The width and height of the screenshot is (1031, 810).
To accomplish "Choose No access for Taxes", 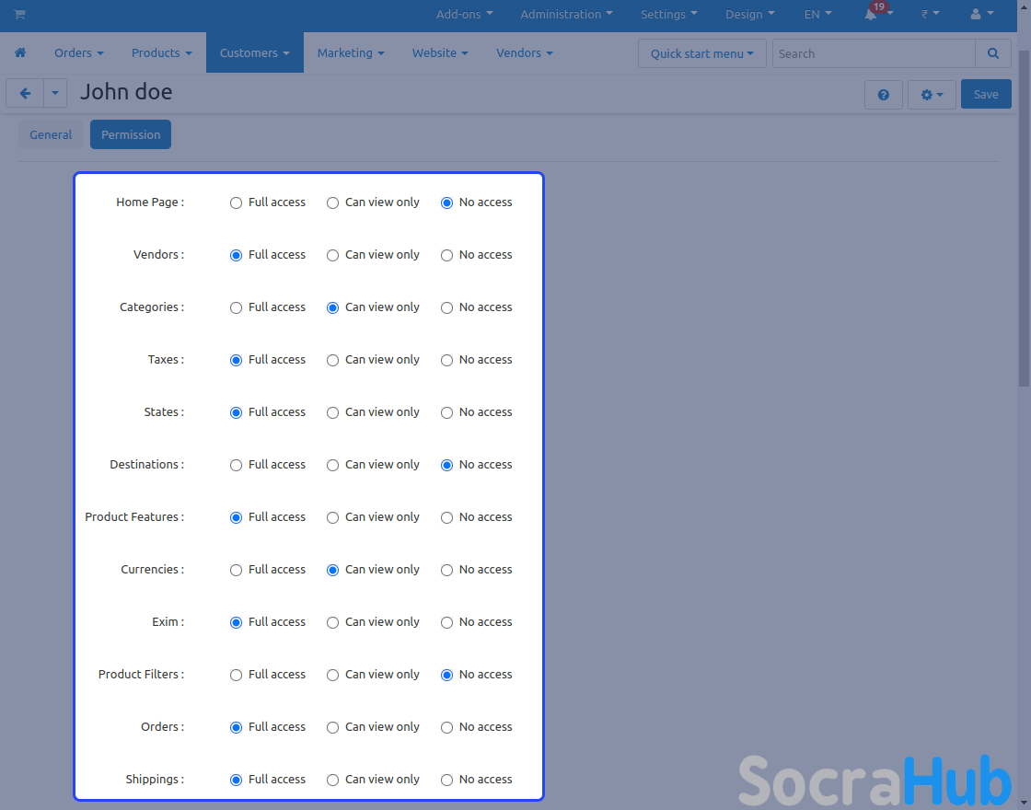I will 447,360.
